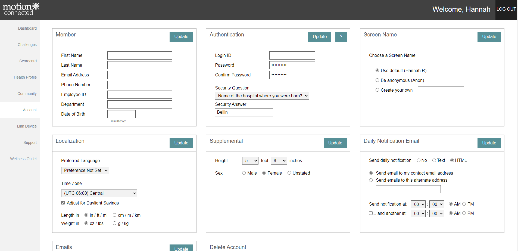Screen dimensions: 518x251
Task: Open the Send notification hour dropdown
Action: point(418,204)
